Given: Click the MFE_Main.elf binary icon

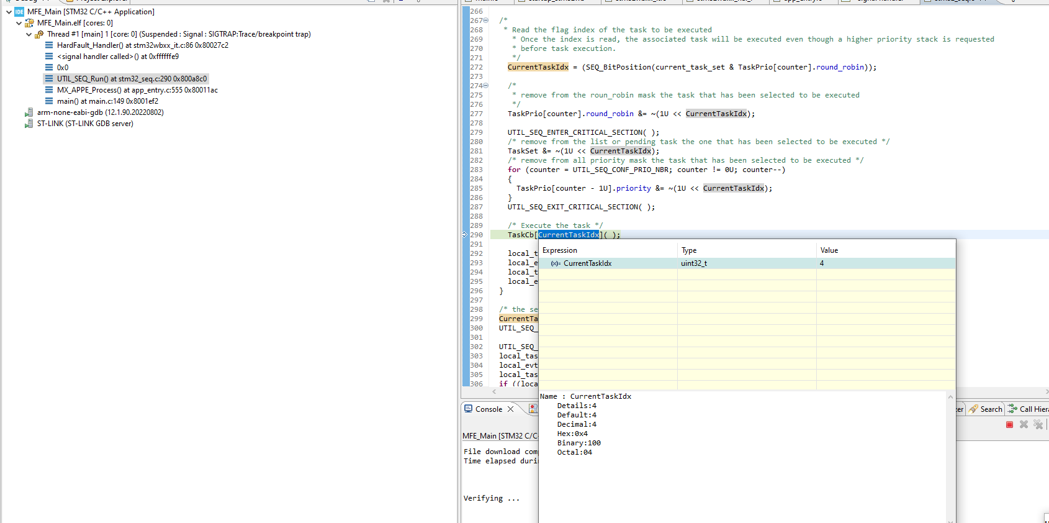Looking at the screenshot, I should (x=29, y=23).
